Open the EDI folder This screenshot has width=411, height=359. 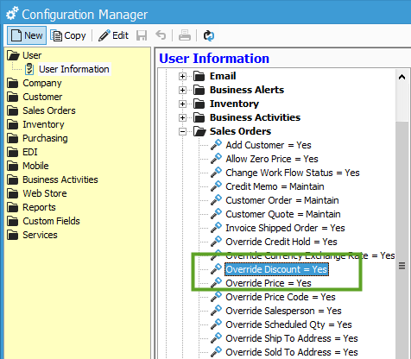click(x=22, y=152)
